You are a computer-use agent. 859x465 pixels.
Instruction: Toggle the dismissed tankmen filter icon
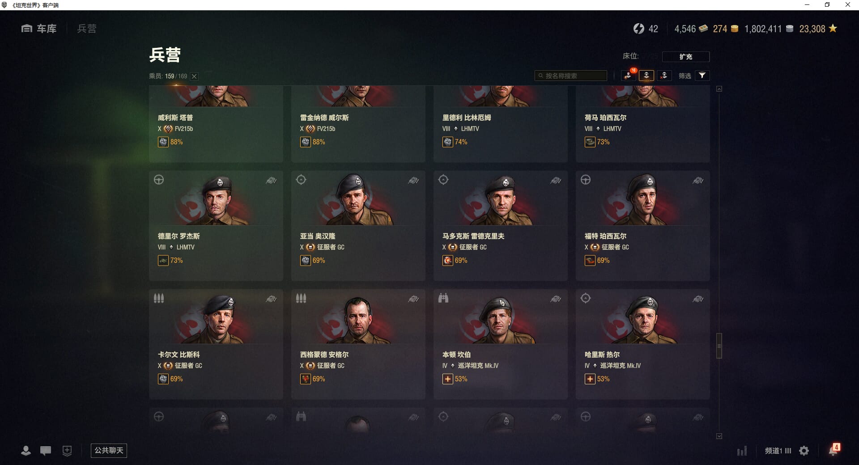point(664,76)
